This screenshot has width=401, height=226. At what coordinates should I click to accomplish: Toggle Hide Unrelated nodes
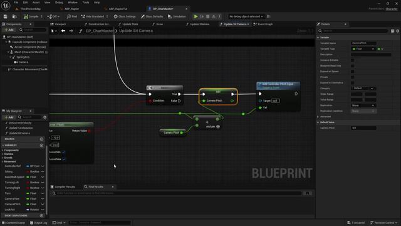pos(93,16)
